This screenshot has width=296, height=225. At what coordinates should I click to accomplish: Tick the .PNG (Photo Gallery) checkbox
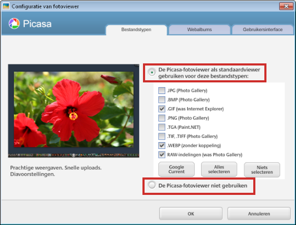click(161, 118)
